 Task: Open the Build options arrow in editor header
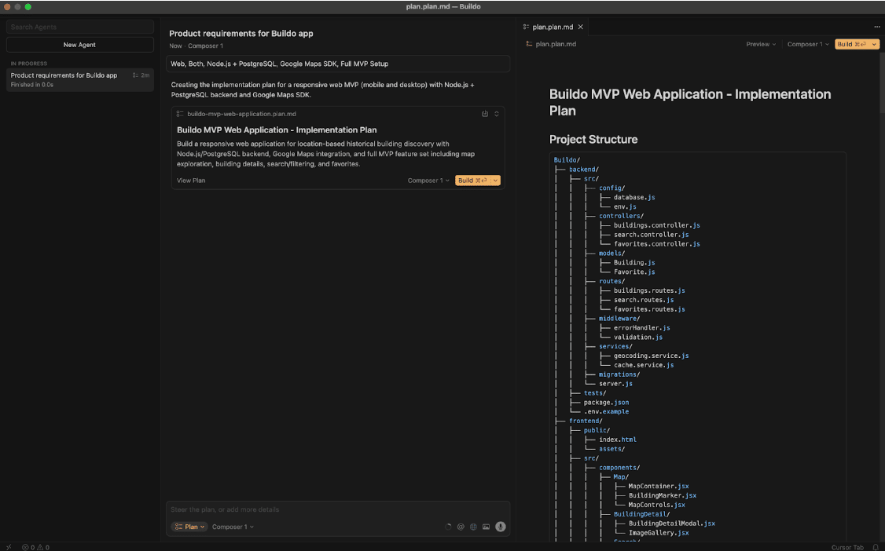click(x=874, y=44)
